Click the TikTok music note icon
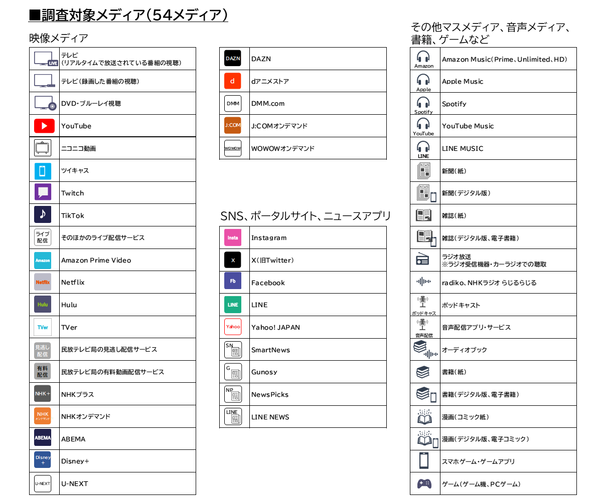 pos(43,215)
